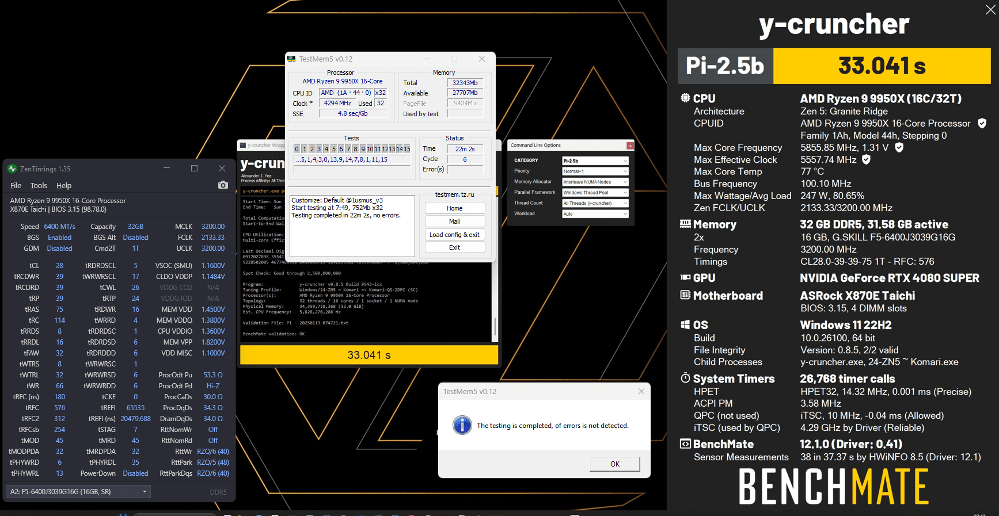This screenshot has width=999, height=516.
Task: Click the test sequence field ...5,1,4,3,0,13
Action: coord(352,159)
